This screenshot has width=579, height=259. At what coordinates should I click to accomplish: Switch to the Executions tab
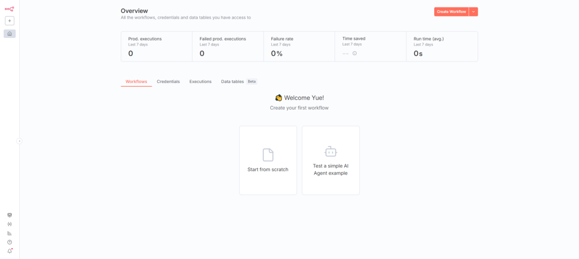201,82
